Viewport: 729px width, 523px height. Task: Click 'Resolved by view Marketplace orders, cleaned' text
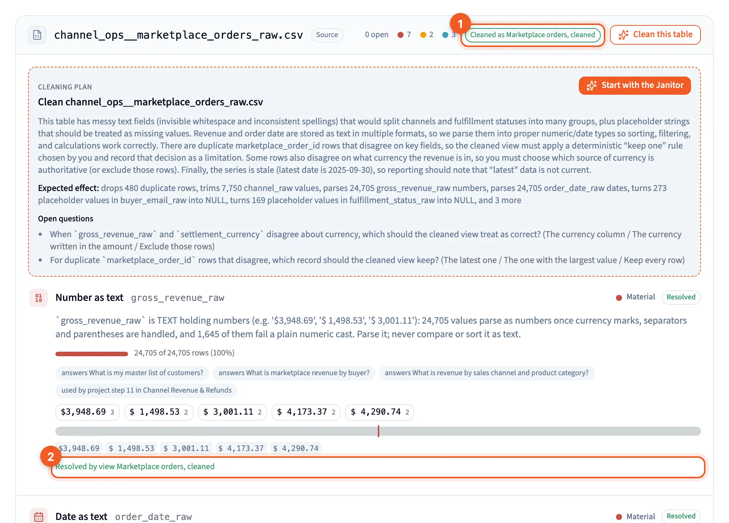coord(135,467)
